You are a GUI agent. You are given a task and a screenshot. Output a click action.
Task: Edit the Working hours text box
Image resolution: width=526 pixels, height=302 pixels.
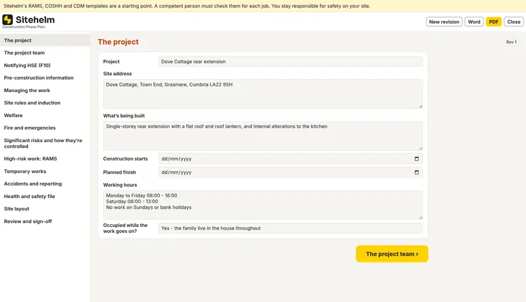[x=262, y=205]
